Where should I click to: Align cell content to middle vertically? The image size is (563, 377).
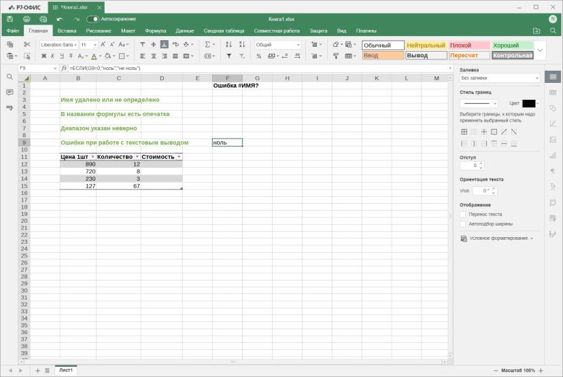[153, 44]
